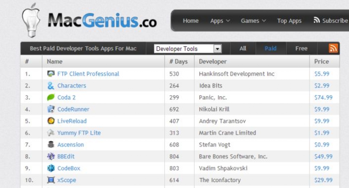This screenshot has width=349, height=188.
Task: Click the MacGenius lightbulb logo
Action: pyautogui.click(x=31, y=20)
